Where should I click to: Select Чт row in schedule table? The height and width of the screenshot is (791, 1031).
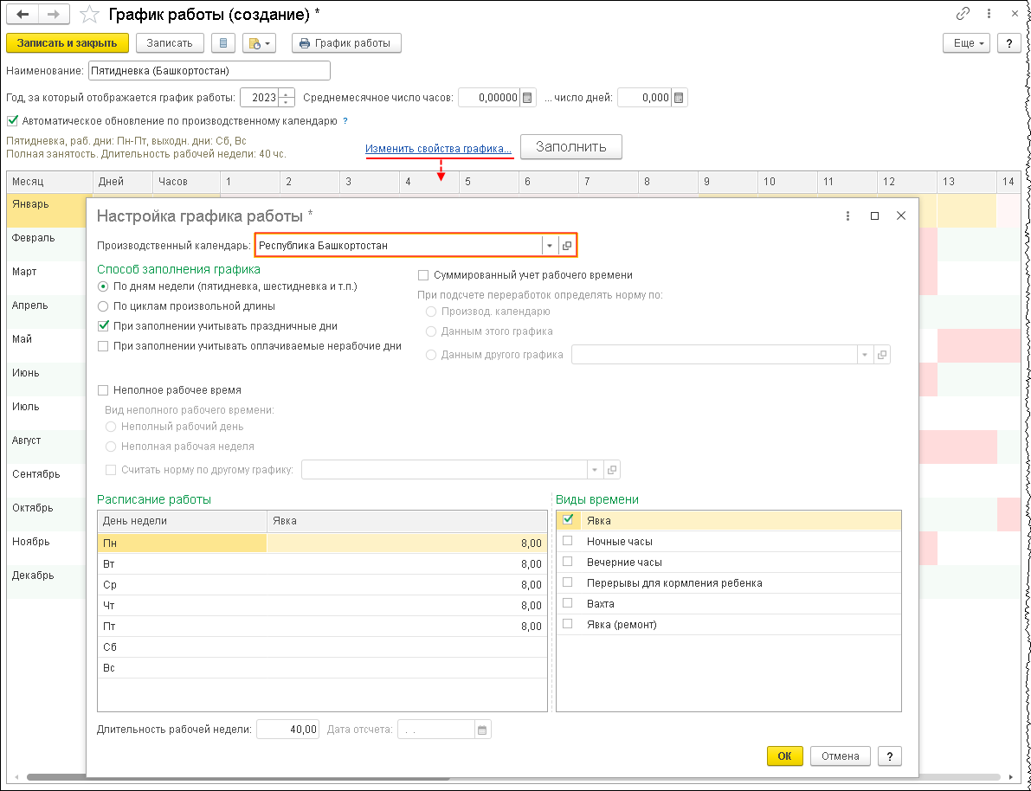tap(322, 606)
